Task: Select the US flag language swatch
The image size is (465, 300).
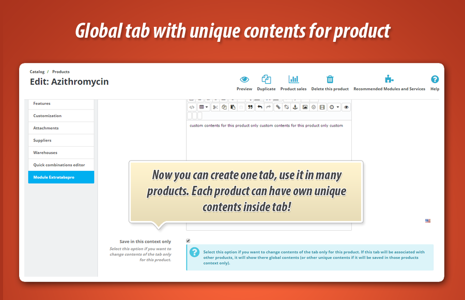Action: (427, 220)
